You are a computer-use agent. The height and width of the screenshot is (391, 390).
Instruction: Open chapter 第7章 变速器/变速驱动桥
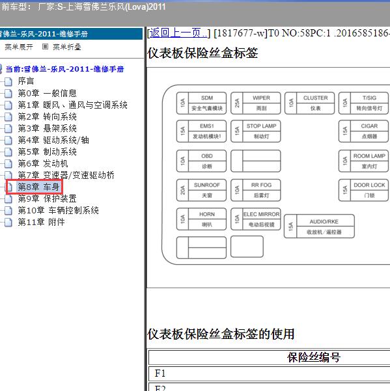tap(66, 175)
